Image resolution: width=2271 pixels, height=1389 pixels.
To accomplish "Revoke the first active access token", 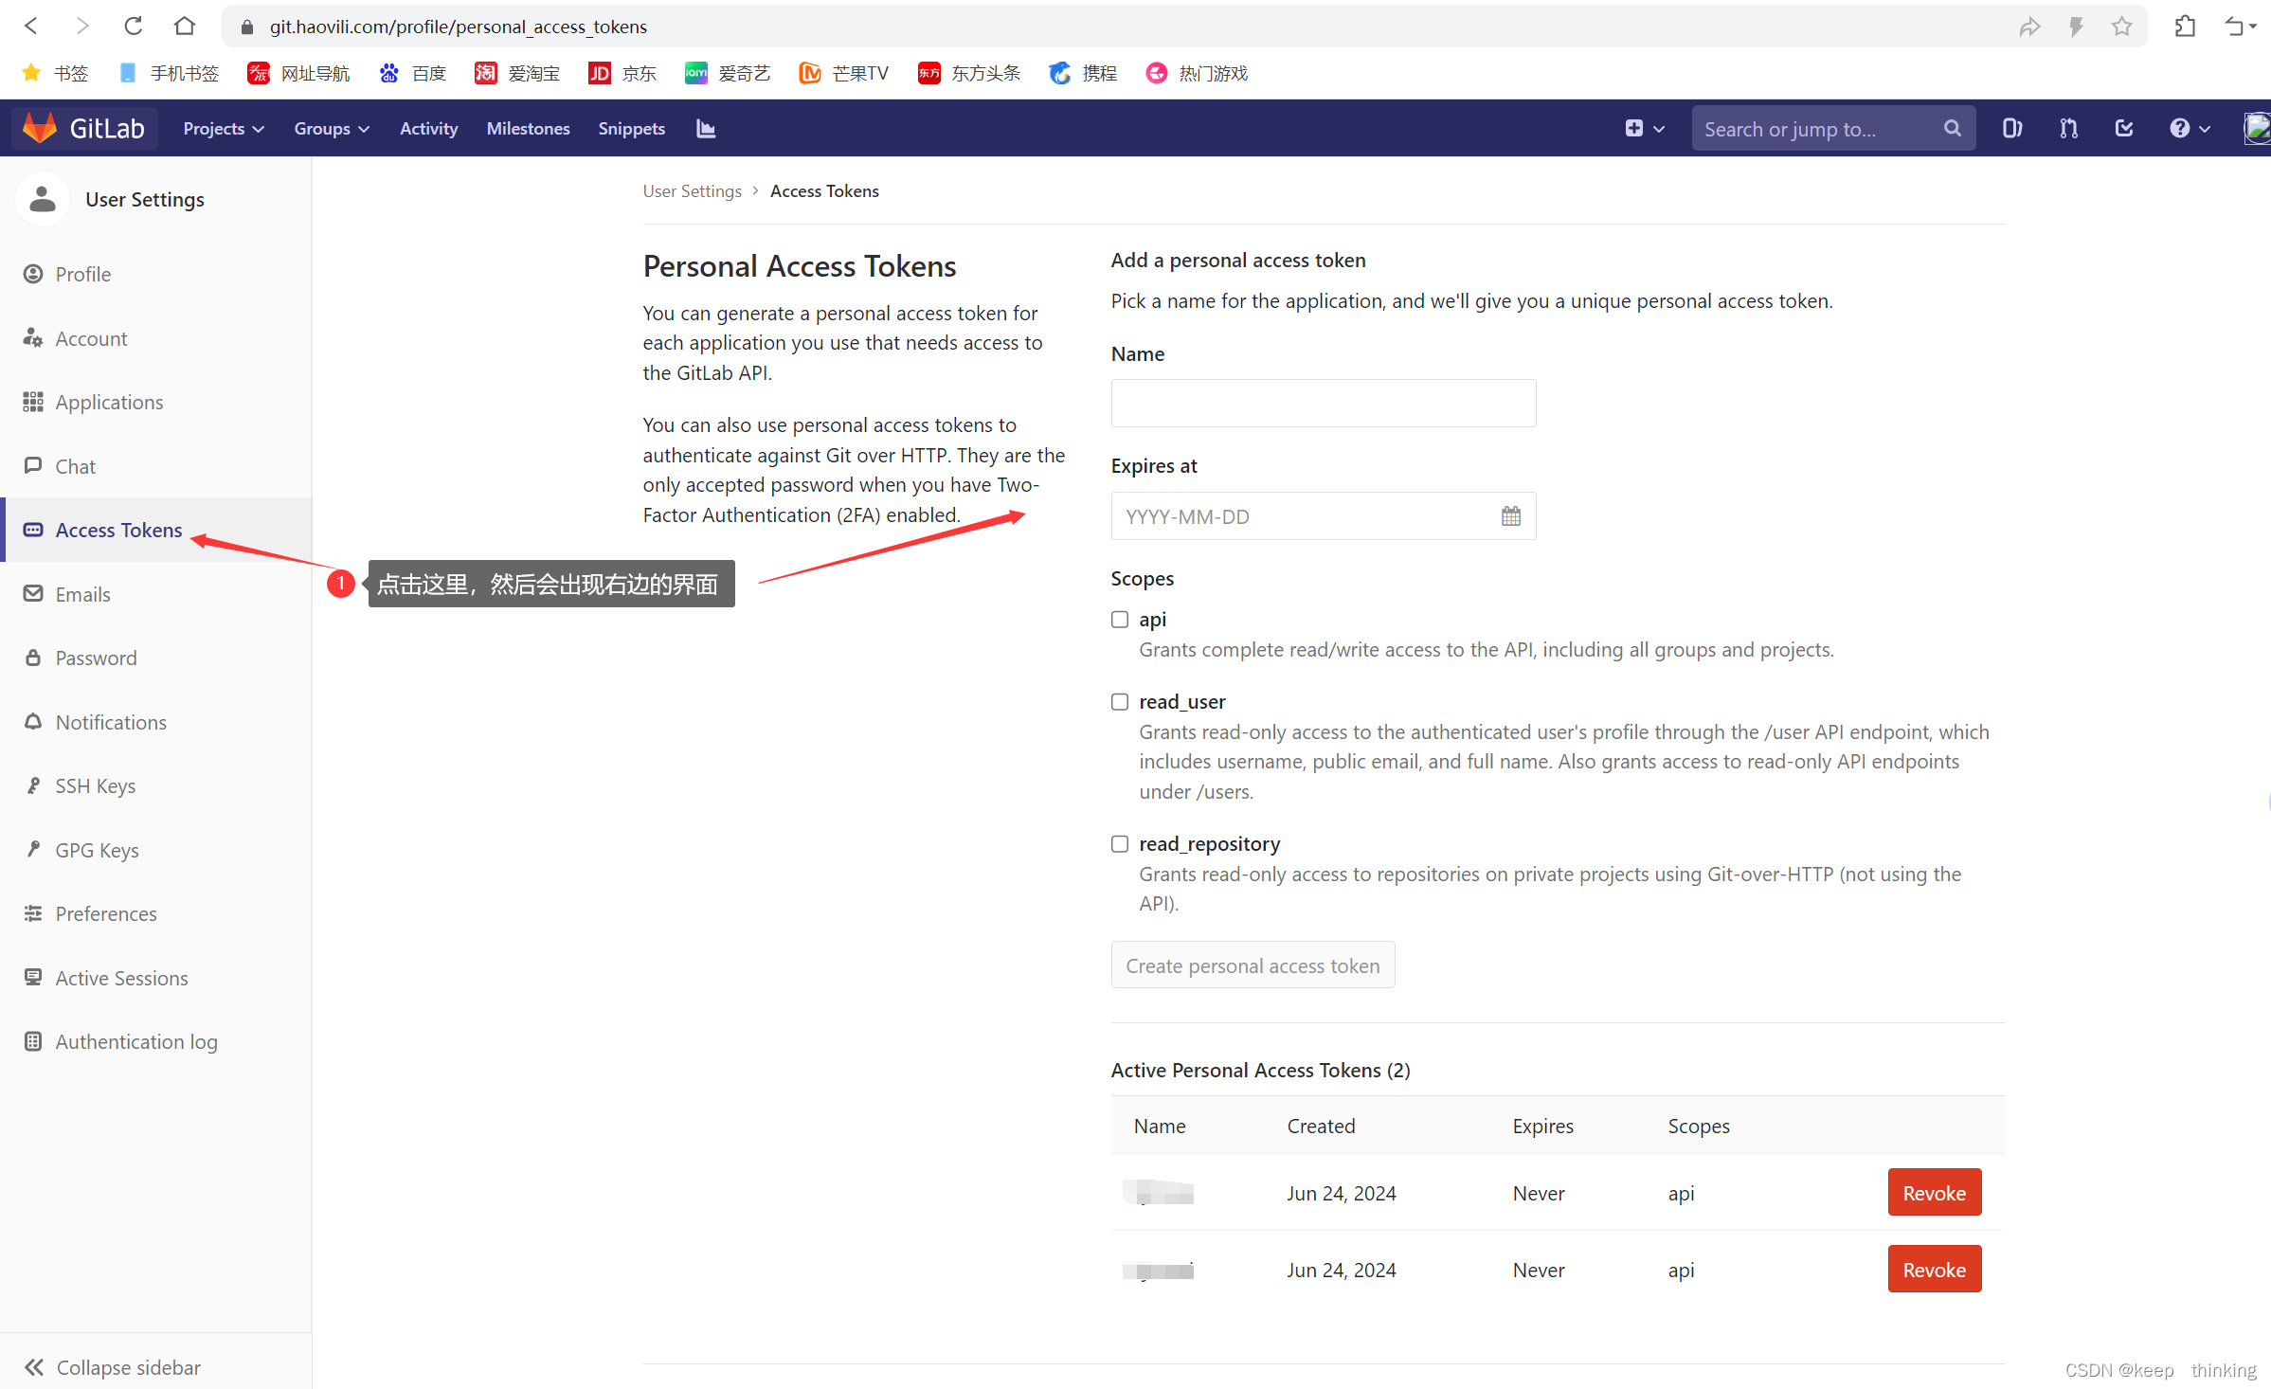I will coord(1934,1192).
